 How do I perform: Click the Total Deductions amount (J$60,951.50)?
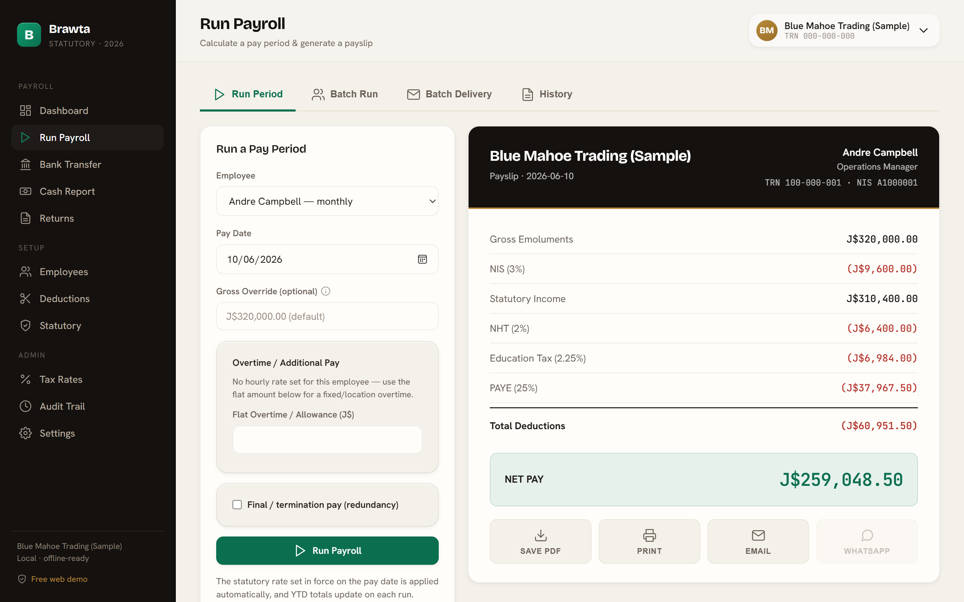coord(879,426)
